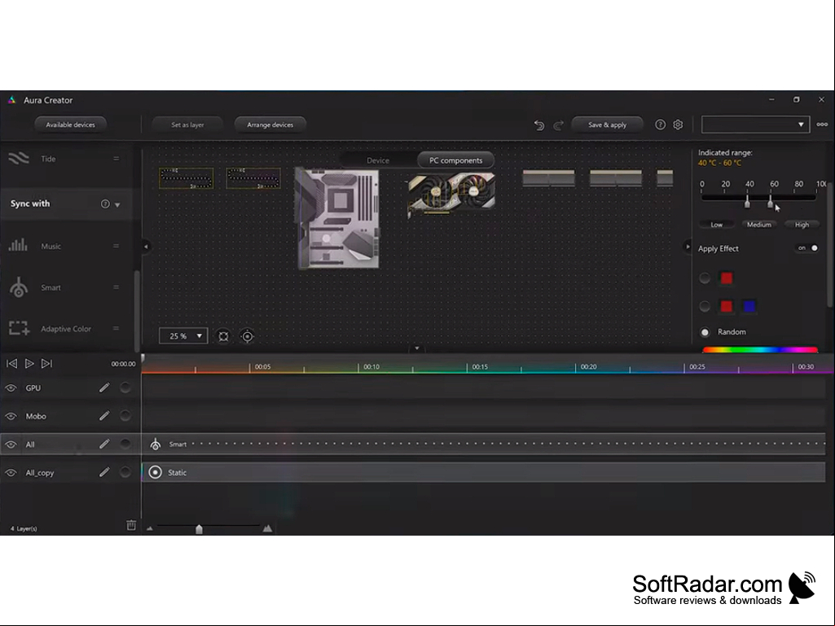The height and width of the screenshot is (626, 835).
Task: Select the Tide effect icon
Action: 19,159
